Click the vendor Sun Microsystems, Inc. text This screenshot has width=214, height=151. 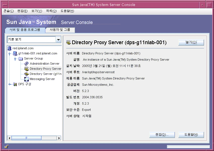98,85
